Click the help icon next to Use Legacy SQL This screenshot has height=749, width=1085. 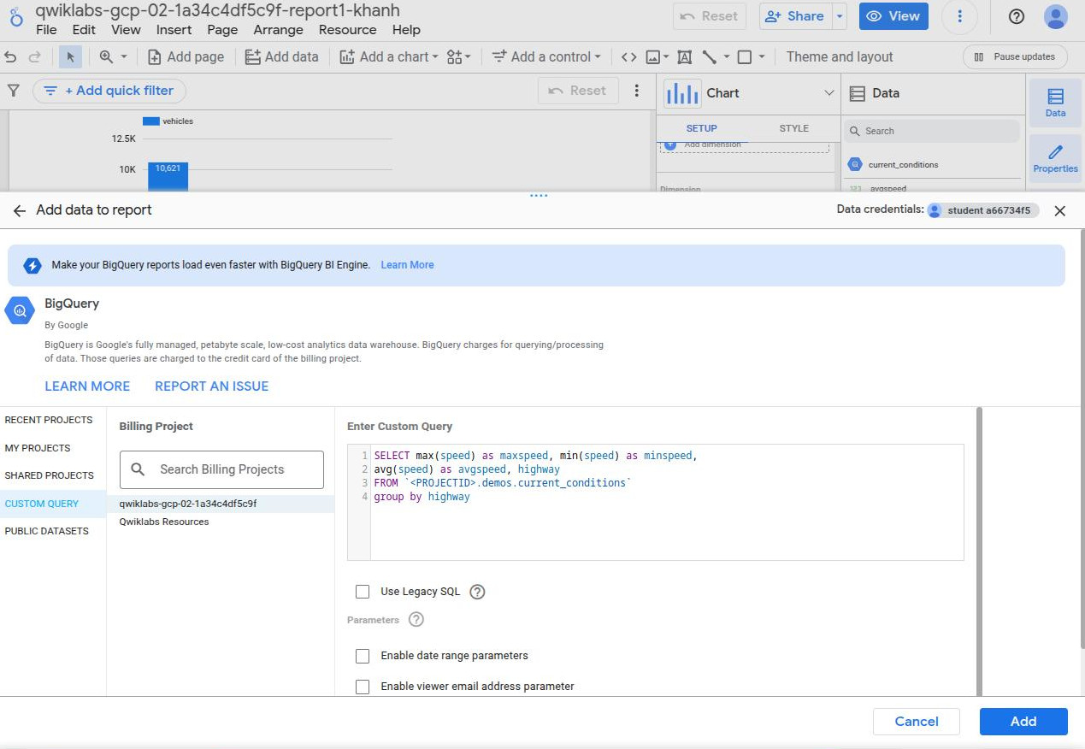click(477, 592)
